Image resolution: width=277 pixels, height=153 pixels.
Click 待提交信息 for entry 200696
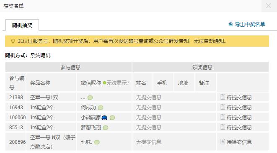pos(239,142)
